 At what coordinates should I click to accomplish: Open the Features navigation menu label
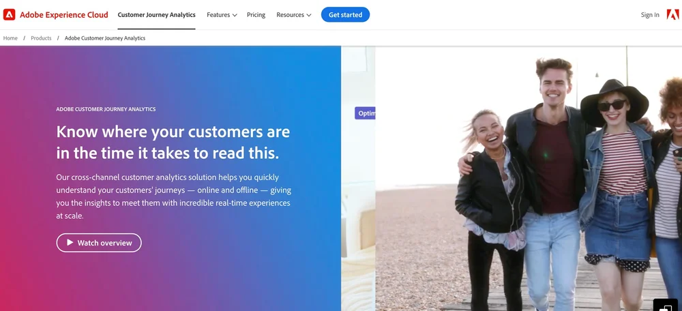[218, 15]
